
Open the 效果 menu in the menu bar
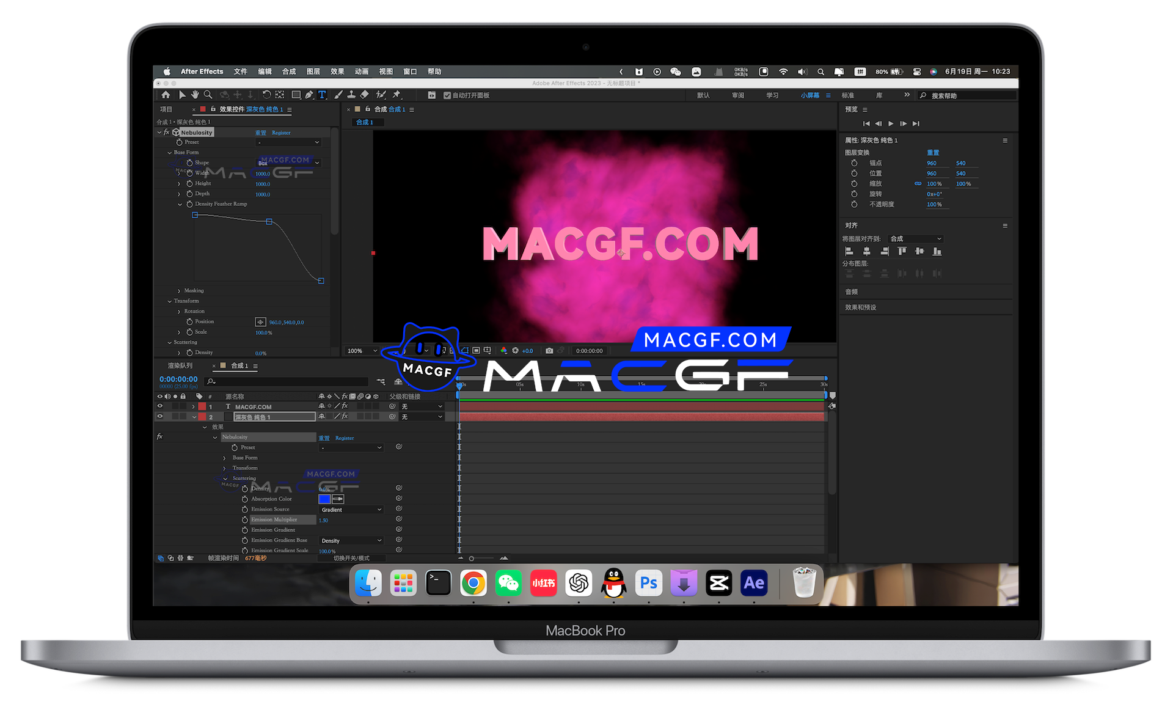337,71
